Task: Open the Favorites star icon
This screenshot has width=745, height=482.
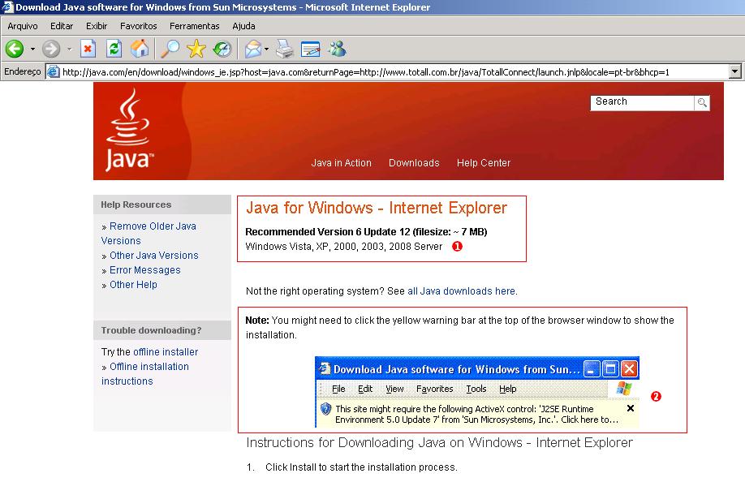Action: (196, 49)
